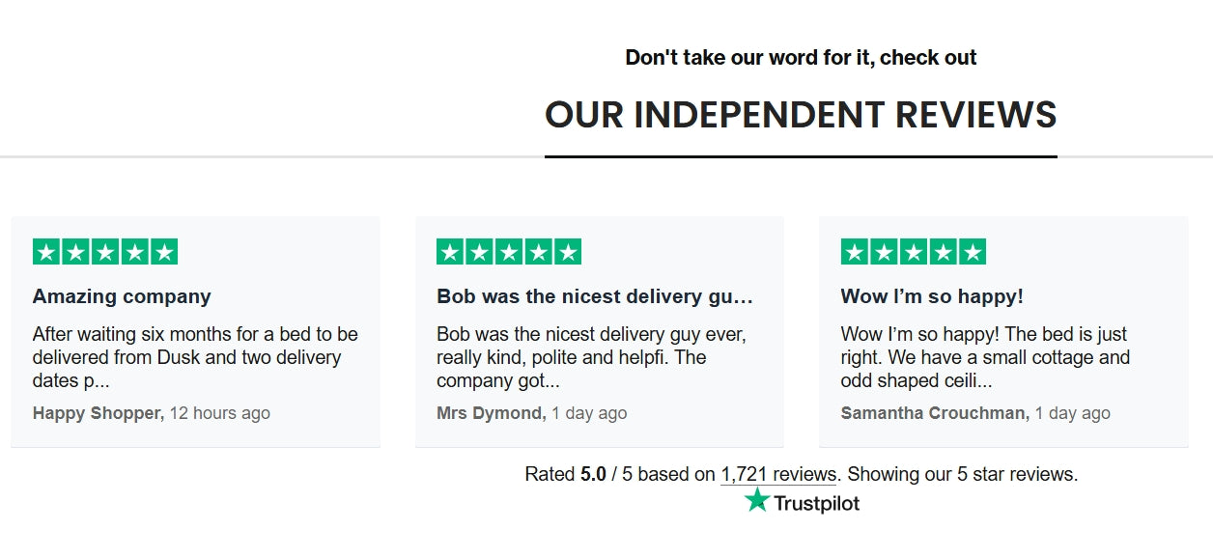Click the 'Our Independent Reviews' heading
Screen dimensions: 1213x558
tap(801, 115)
